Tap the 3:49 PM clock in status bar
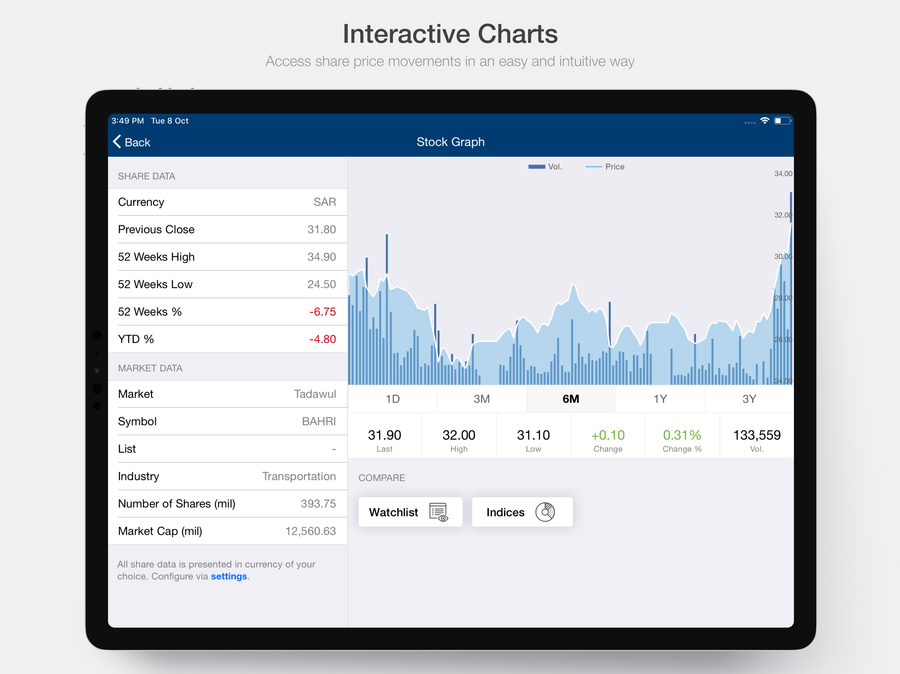This screenshot has height=674, width=900. coord(128,121)
